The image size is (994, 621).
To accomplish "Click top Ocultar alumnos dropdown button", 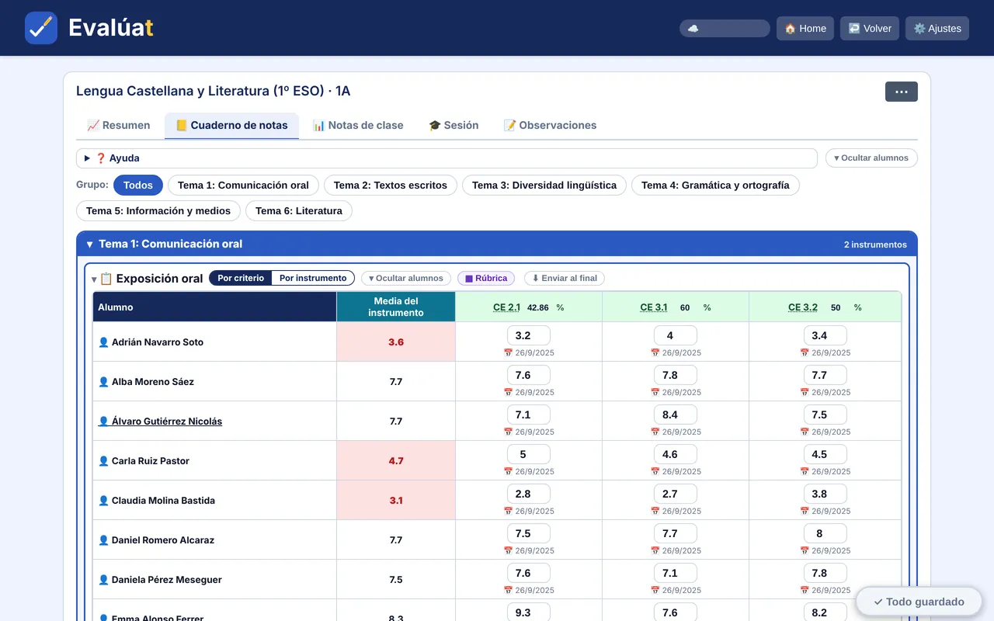I will 871,158.
